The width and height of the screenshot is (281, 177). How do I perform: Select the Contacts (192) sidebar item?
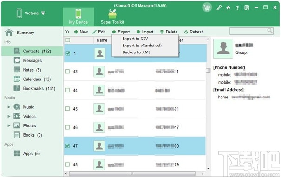click(x=32, y=51)
